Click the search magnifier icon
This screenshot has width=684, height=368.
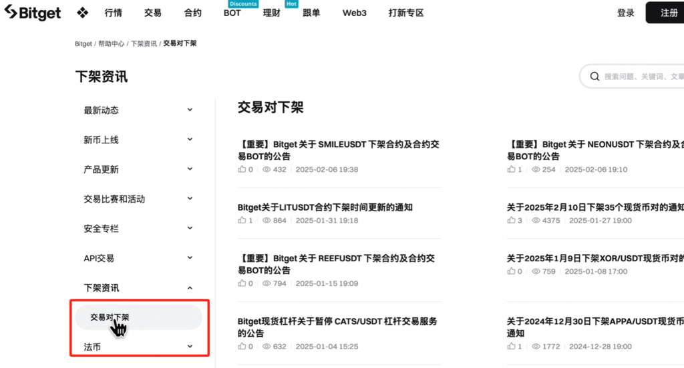click(594, 77)
